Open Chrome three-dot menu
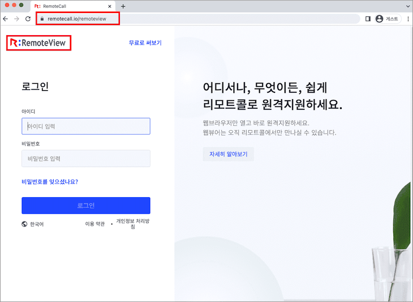The image size is (413, 302). coord(408,19)
